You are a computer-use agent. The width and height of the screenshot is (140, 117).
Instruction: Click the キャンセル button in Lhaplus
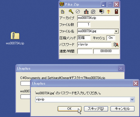tap(122, 109)
